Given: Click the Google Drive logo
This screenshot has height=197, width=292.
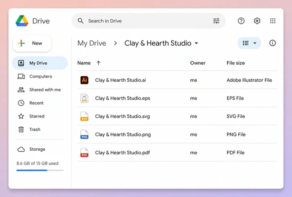Looking at the screenshot, I should [x=22, y=20].
